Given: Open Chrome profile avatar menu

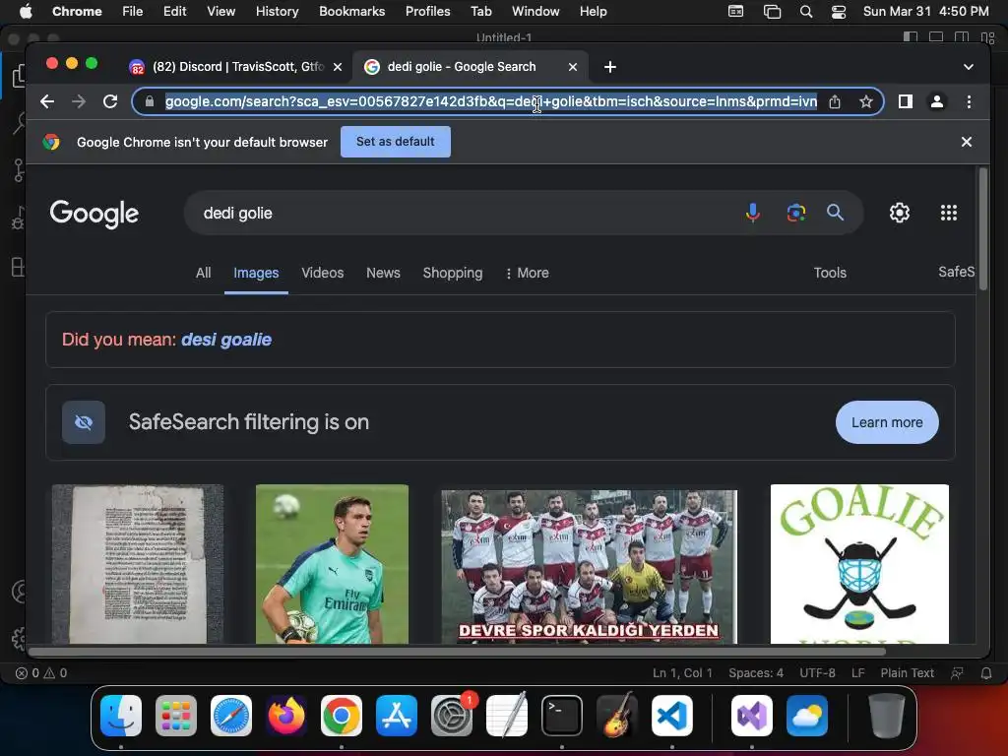Looking at the screenshot, I should pos(937,101).
